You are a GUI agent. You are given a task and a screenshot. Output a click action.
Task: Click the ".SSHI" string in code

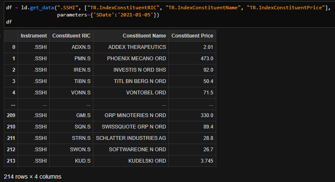tap(68, 8)
